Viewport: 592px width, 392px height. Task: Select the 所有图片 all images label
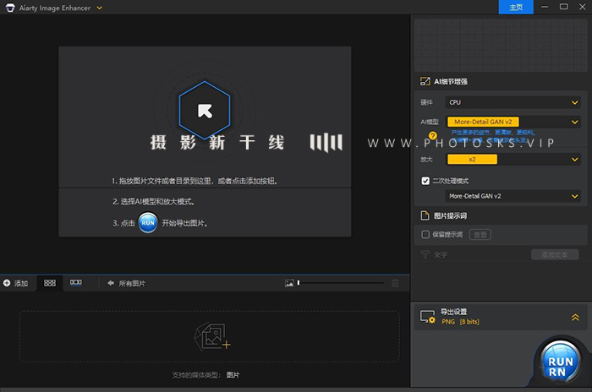coord(132,283)
